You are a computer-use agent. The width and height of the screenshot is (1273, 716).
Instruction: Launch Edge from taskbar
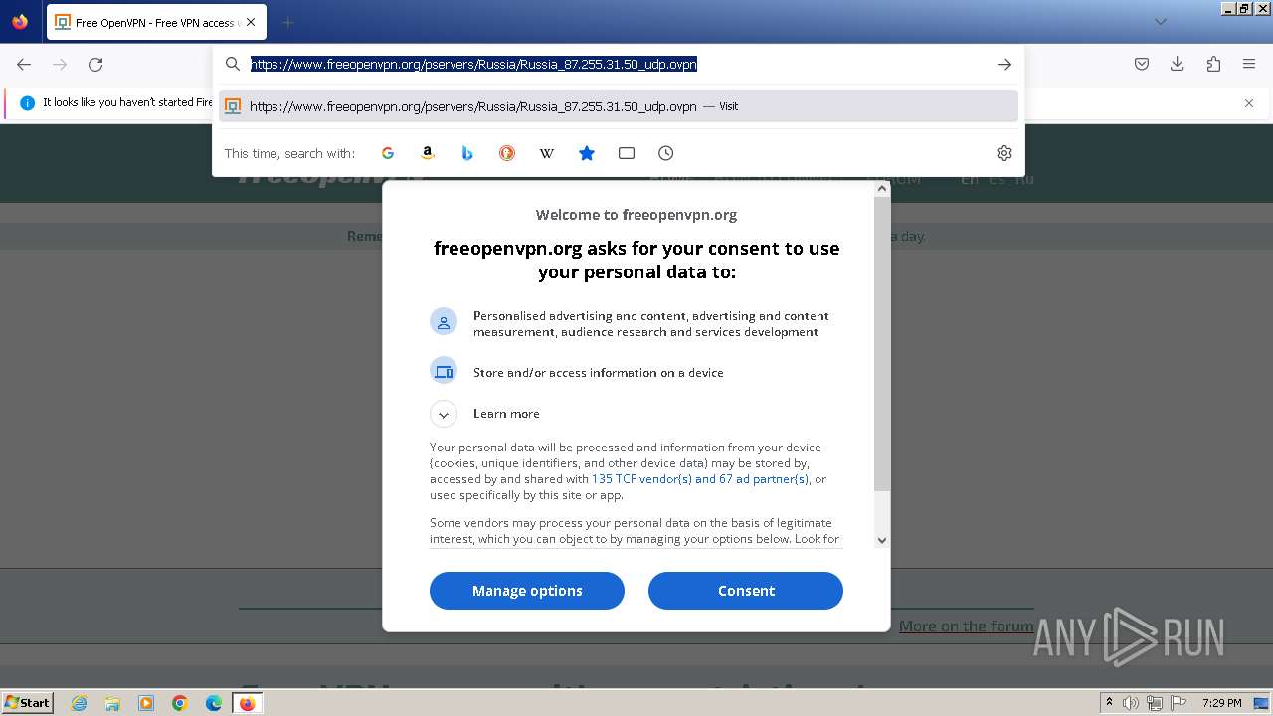click(x=214, y=703)
